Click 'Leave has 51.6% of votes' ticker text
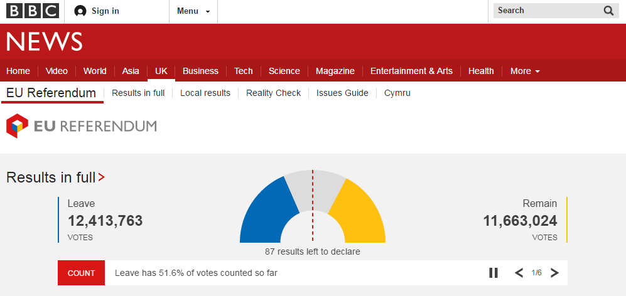Screen dimensions: 626x296 (196, 273)
